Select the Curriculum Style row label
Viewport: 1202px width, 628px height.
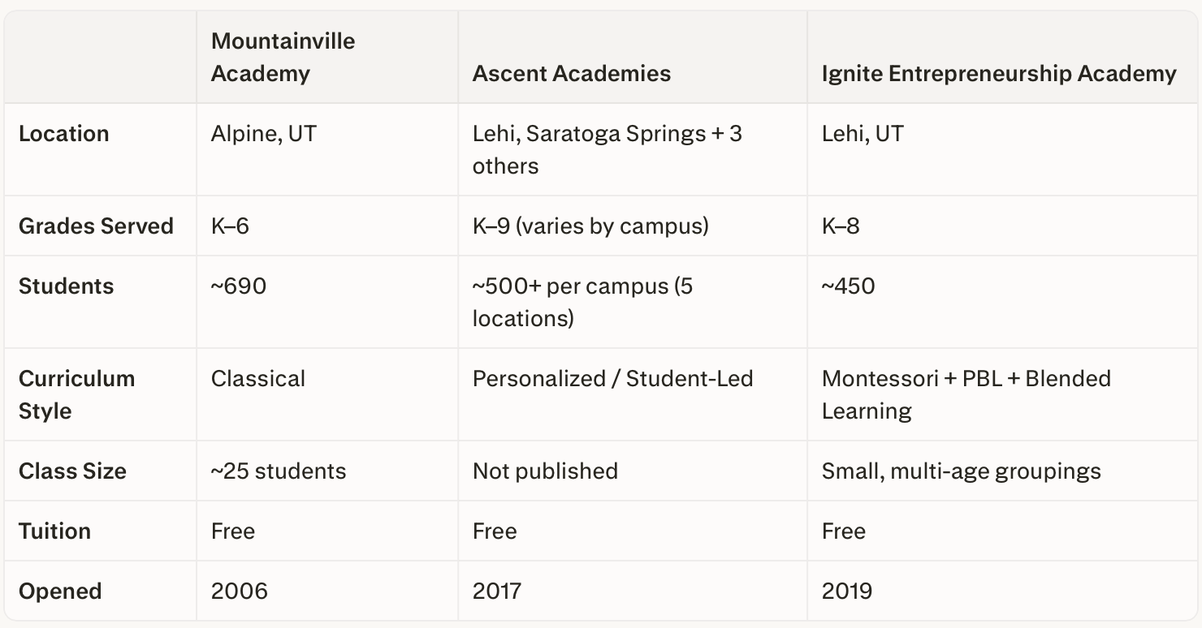click(x=76, y=394)
